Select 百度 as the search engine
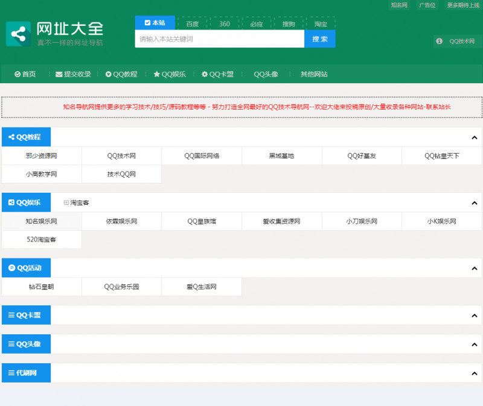483x406 pixels. pos(192,23)
